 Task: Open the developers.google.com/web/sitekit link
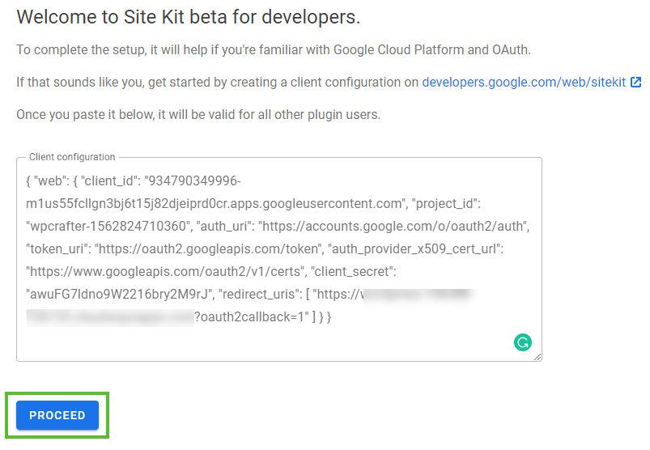[x=524, y=82]
